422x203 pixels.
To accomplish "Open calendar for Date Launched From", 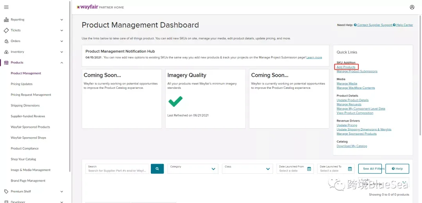I will coord(309,169).
